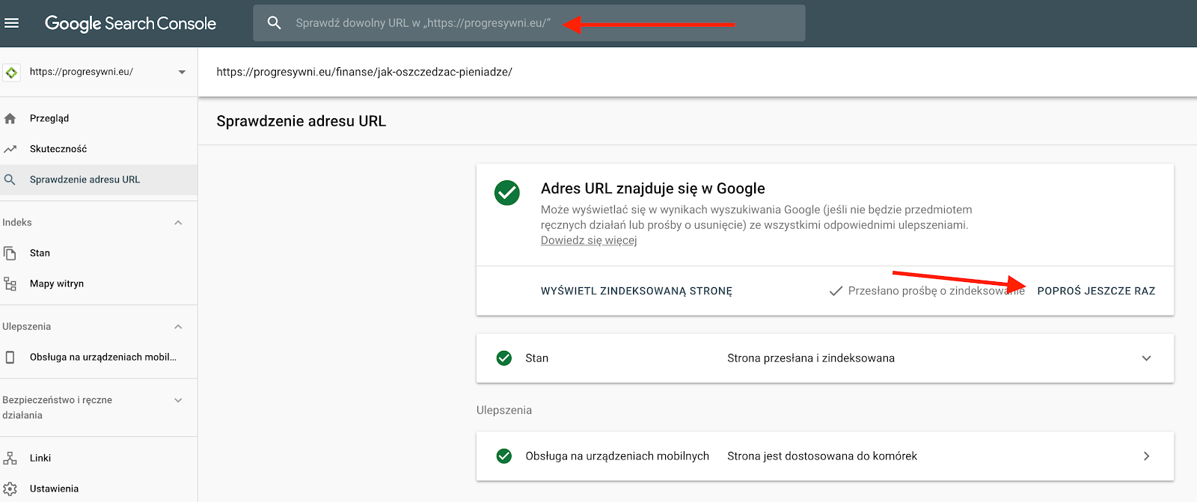Screen dimensions: 1197x502
Task: Click the Strona przesłana i zindeksowana text
Action: click(811, 358)
